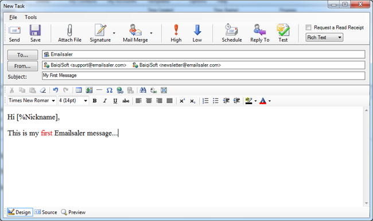Expand the Mail Merge dropdown arrow
The width and height of the screenshot is (373, 221).
pos(151,33)
